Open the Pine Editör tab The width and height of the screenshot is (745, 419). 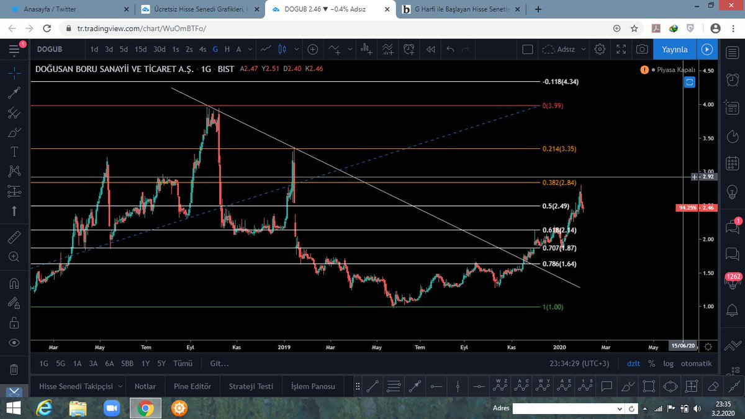(x=192, y=386)
